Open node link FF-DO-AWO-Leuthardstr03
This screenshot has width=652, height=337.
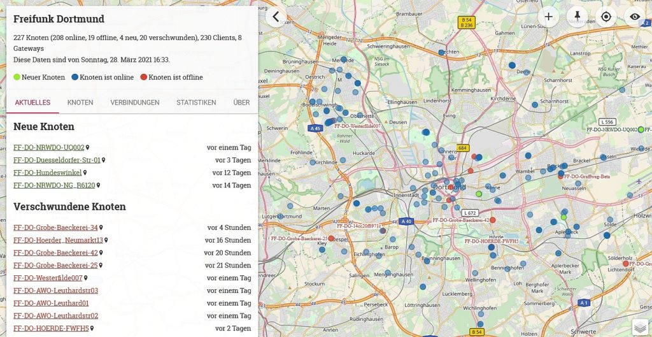(x=55, y=290)
